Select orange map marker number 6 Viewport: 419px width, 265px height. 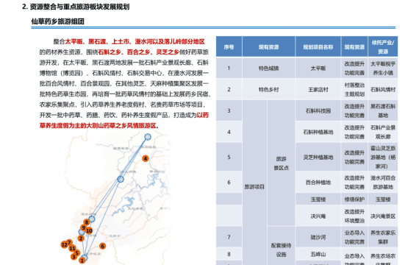[102, 246]
